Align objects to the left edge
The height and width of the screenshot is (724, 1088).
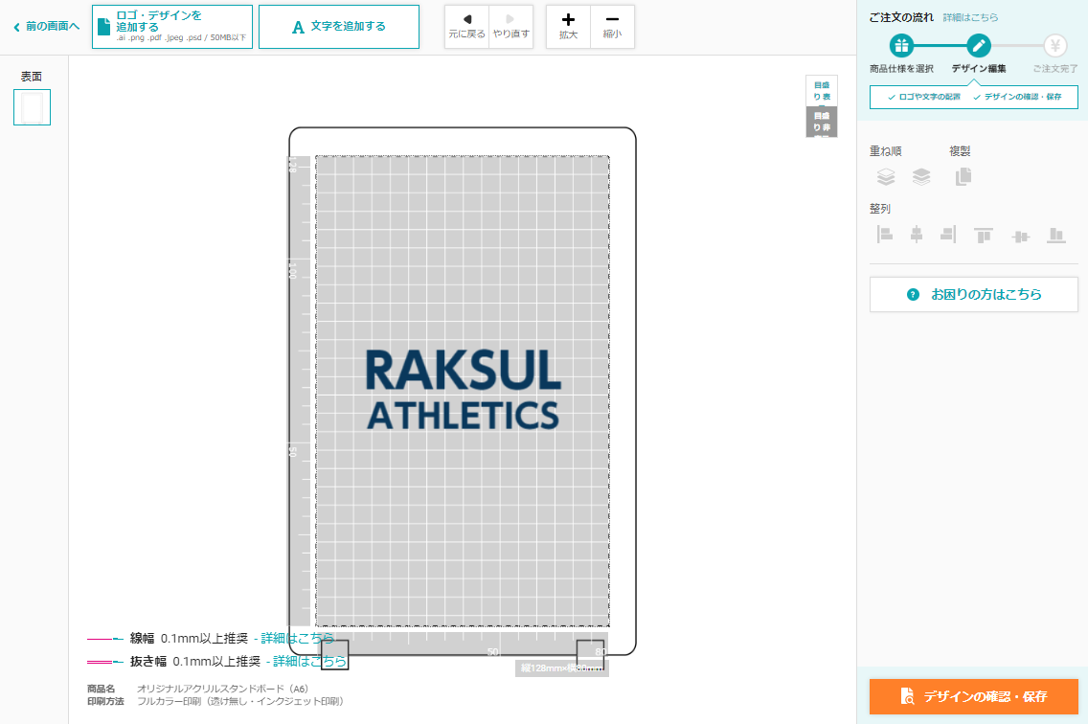885,235
